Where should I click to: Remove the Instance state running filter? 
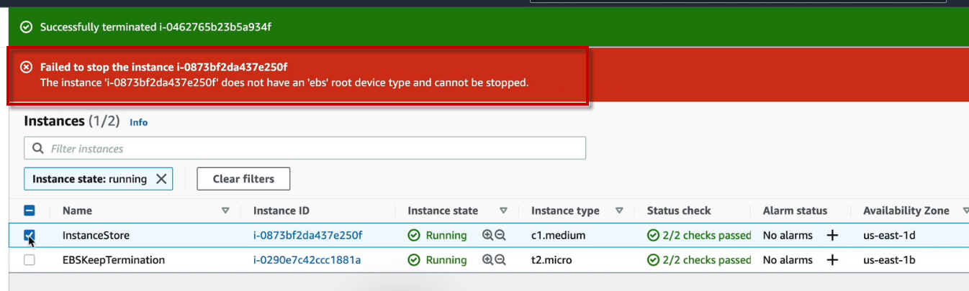(161, 179)
